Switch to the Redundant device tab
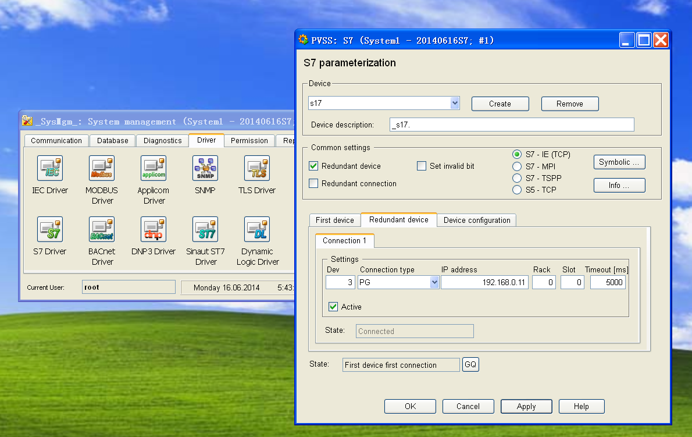 [399, 219]
